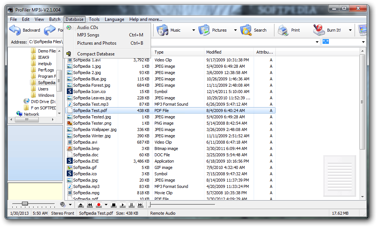Click the Softpedia.mpg movie clip icon
The image size is (377, 227).
69,193
